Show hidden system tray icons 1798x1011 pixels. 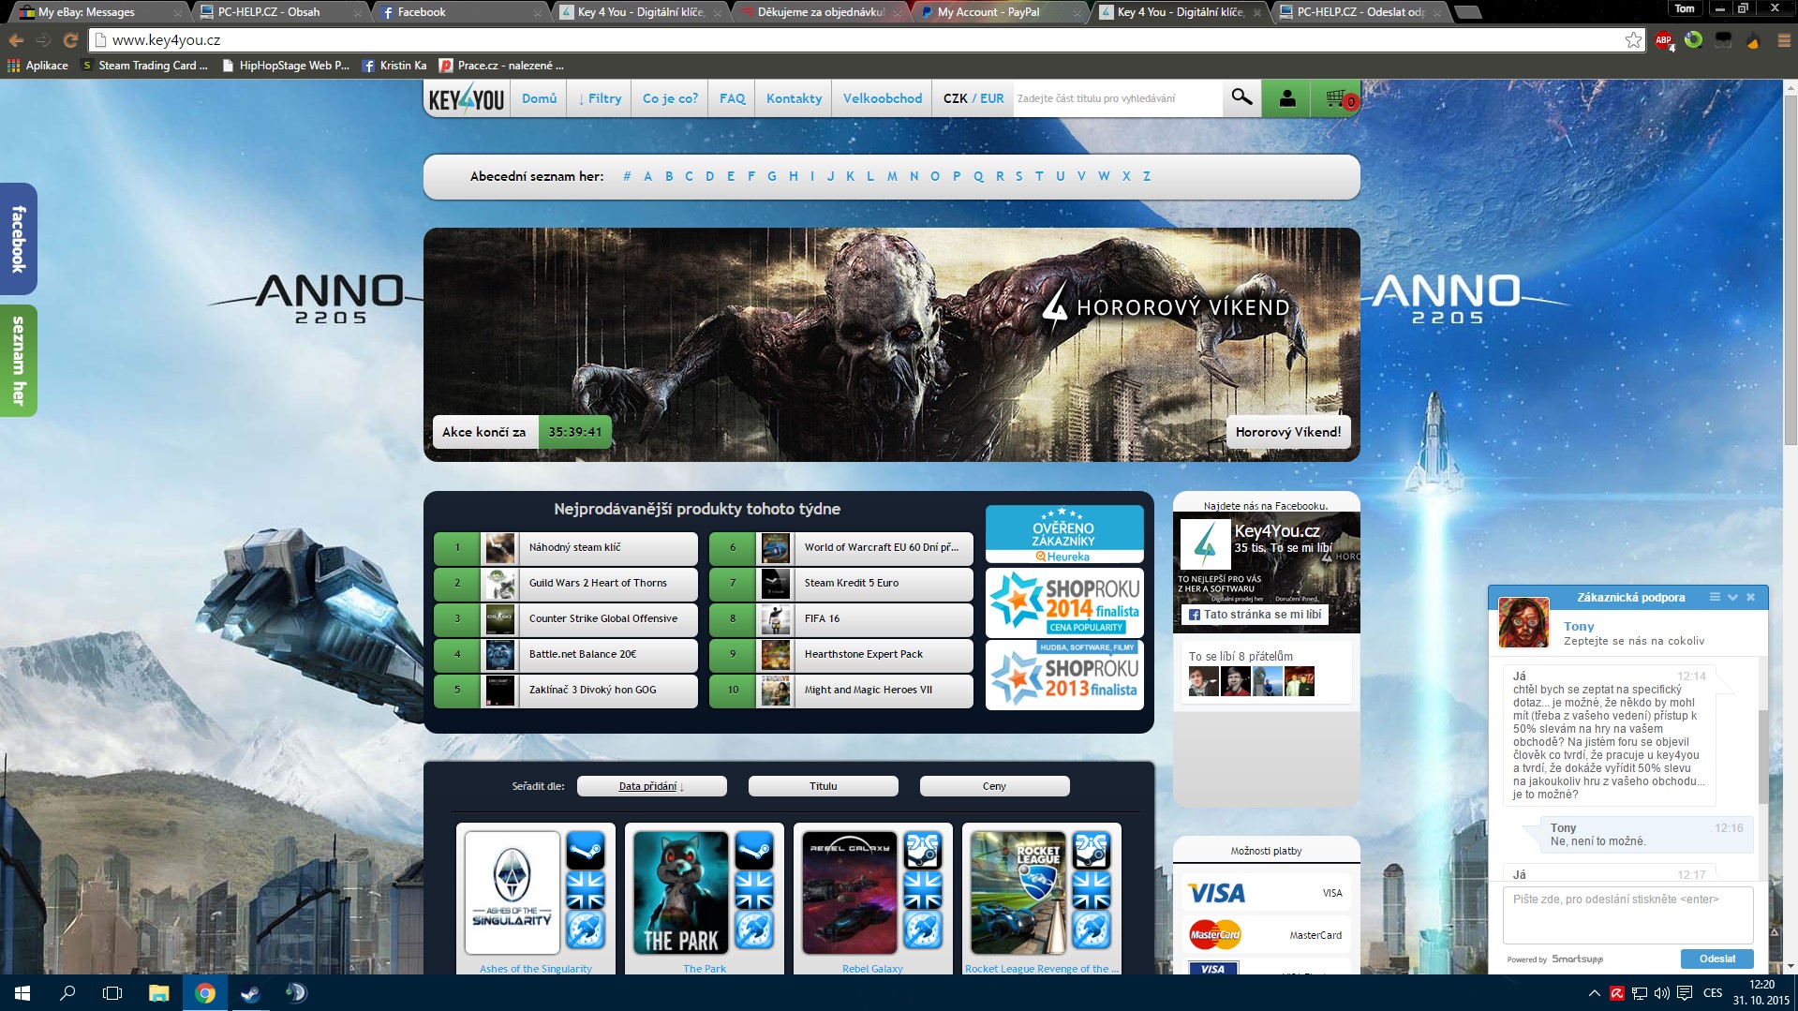pos(1594,993)
